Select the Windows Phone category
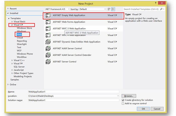 (x=25, y=54)
